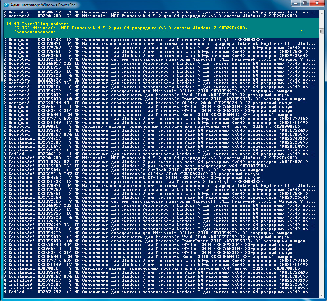This screenshot has height=301, width=327.
Task: Select the Failed KB2871997 row at bottom
Action: pyautogui.click(x=160, y=292)
